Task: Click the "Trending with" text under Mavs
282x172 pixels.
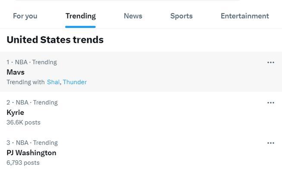Action: tap(25, 82)
